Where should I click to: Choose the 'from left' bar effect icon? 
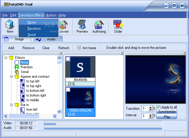coord(22,109)
